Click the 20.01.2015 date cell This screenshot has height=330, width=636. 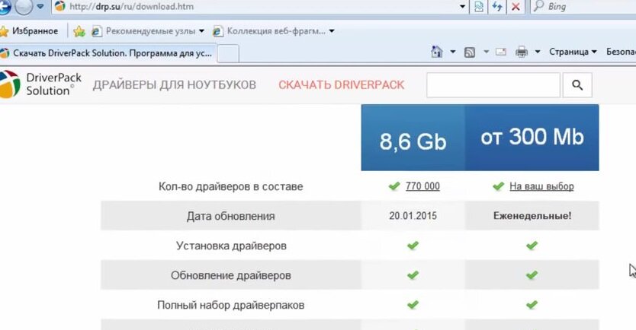(413, 215)
